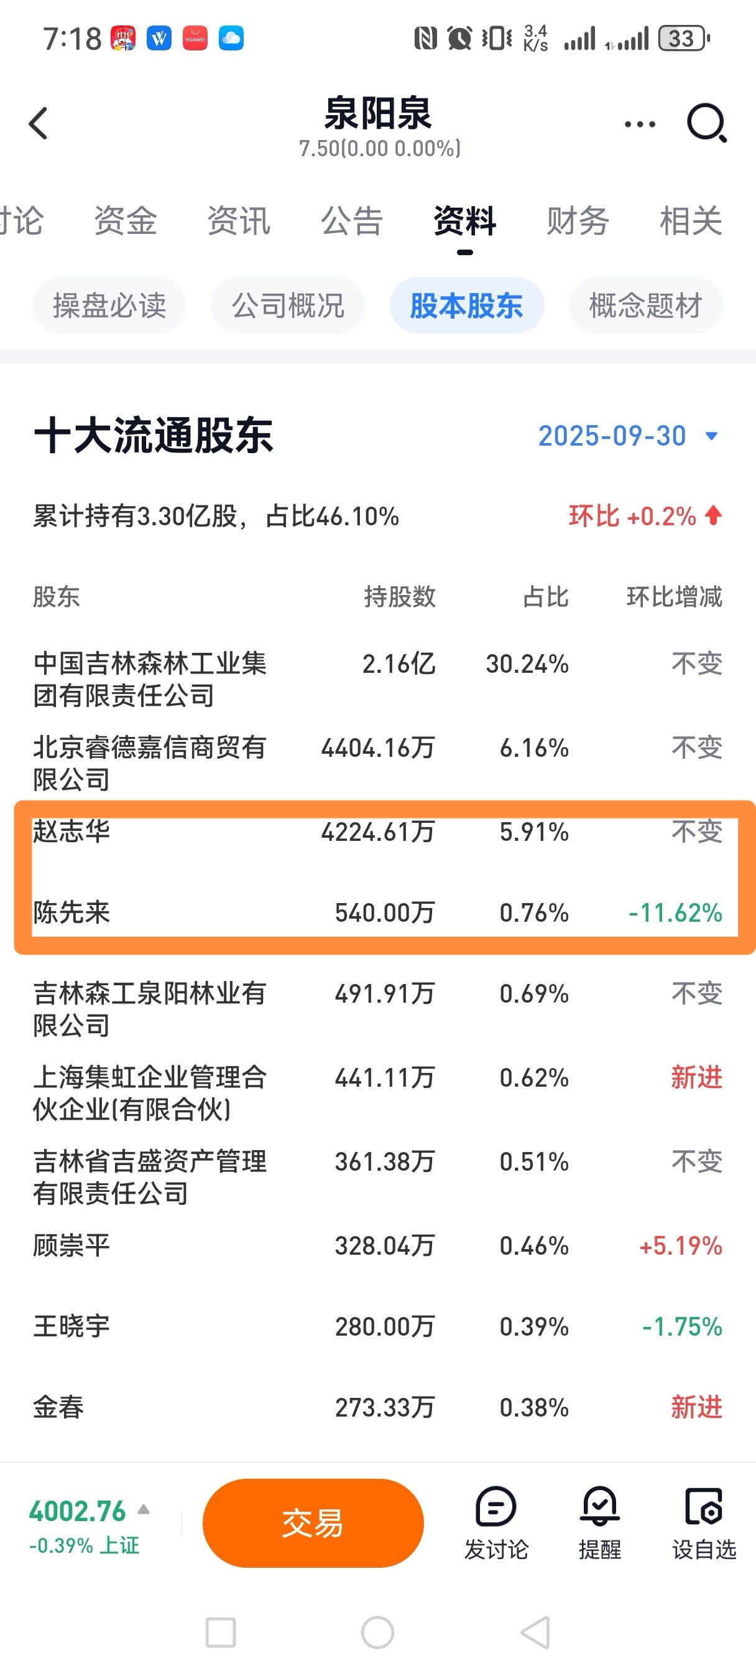Tap the Android back triangle button

pyautogui.click(x=536, y=1633)
